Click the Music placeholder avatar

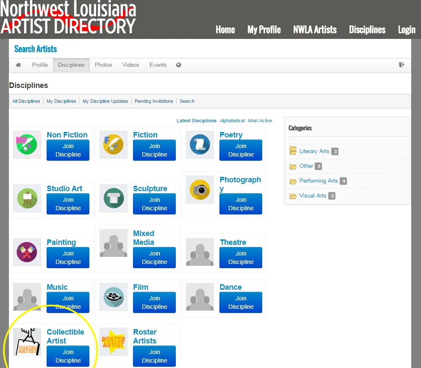[x=27, y=297]
